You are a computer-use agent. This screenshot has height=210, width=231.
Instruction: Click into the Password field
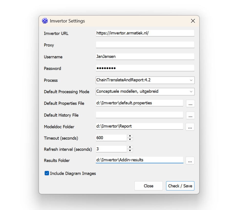(x=145, y=68)
